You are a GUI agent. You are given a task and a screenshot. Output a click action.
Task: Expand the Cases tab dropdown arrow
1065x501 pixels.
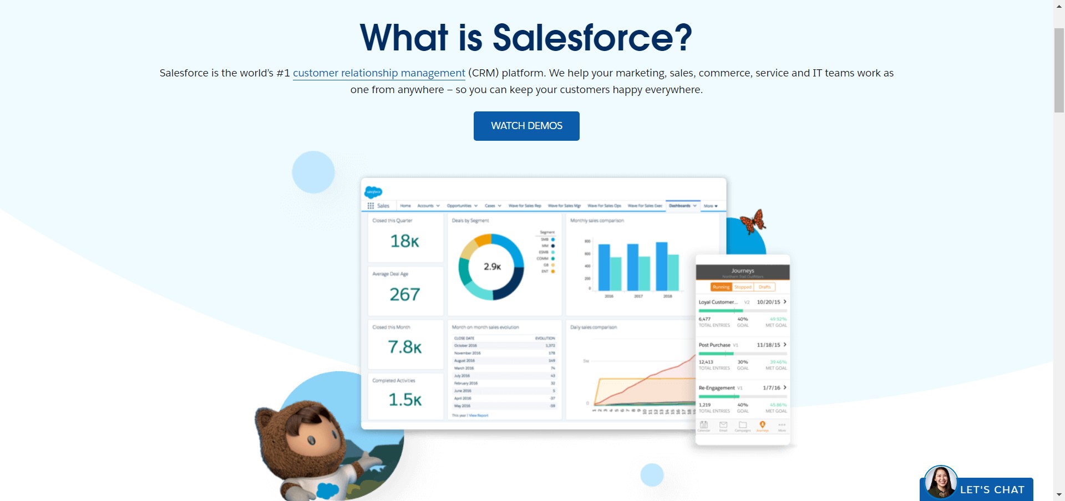coord(499,206)
